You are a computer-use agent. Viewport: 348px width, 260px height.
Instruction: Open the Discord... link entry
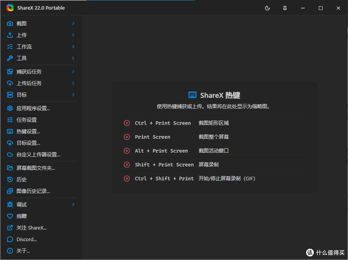click(x=41, y=239)
